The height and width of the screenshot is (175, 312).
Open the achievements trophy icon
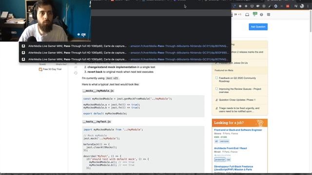point(255,14)
